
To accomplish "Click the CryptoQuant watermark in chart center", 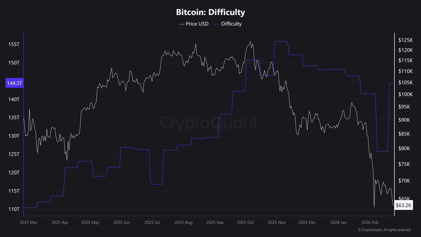I will pos(209,123).
